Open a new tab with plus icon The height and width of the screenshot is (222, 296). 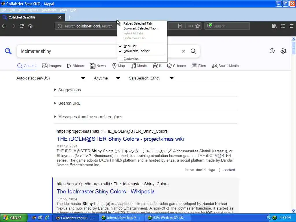[69, 17]
